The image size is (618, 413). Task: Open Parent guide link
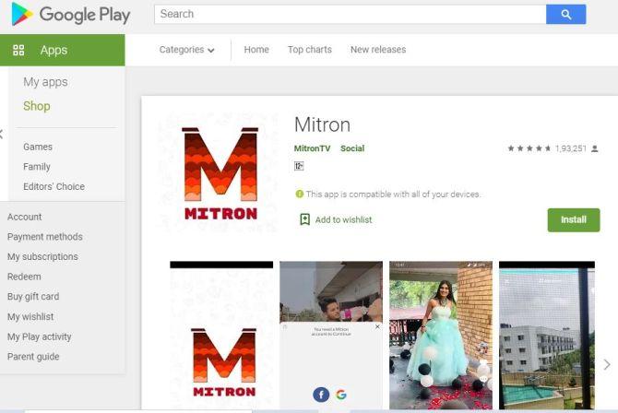click(33, 357)
